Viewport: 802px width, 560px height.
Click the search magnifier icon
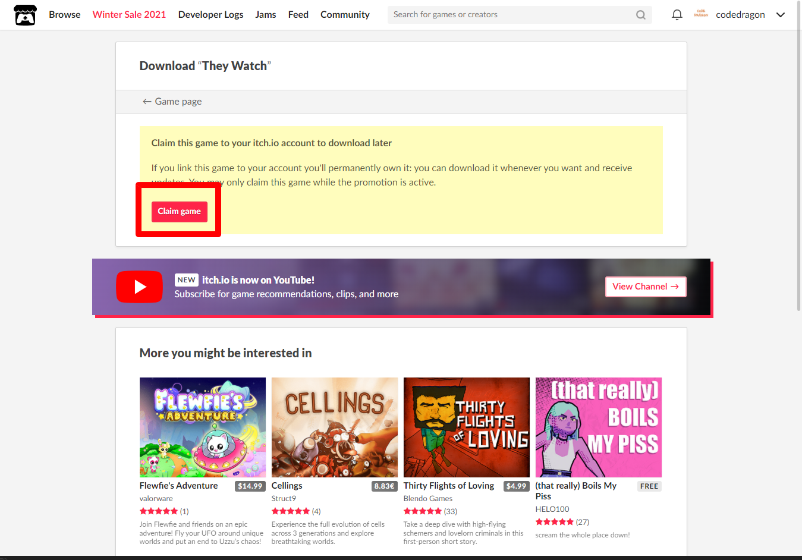click(x=640, y=15)
